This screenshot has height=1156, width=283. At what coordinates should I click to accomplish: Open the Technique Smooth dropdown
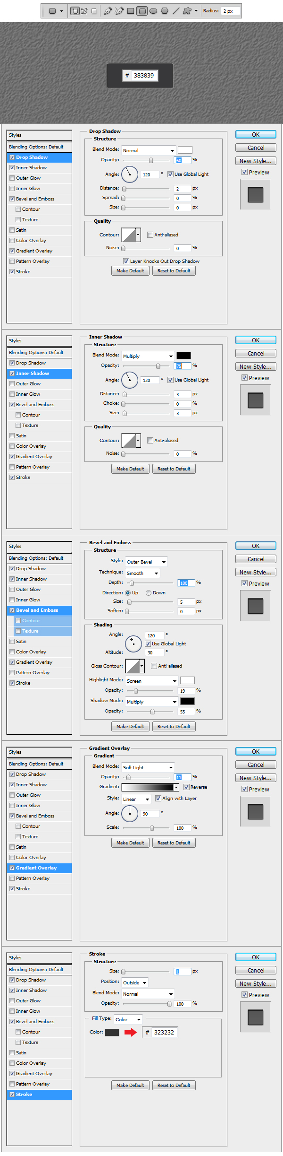pyautogui.click(x=142, y=573)
